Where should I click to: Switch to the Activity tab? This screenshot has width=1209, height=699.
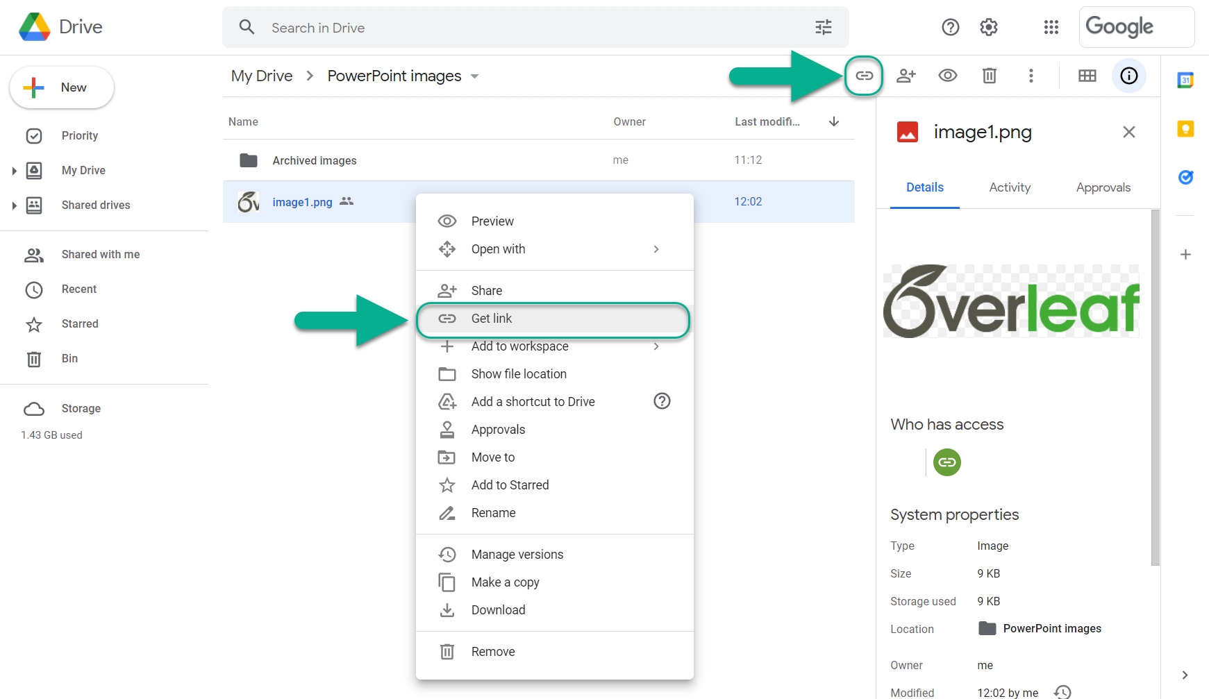1009,187
